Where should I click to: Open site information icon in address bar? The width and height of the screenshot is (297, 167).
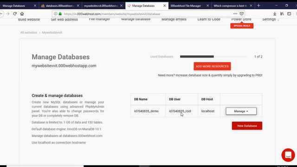[56, 14]
